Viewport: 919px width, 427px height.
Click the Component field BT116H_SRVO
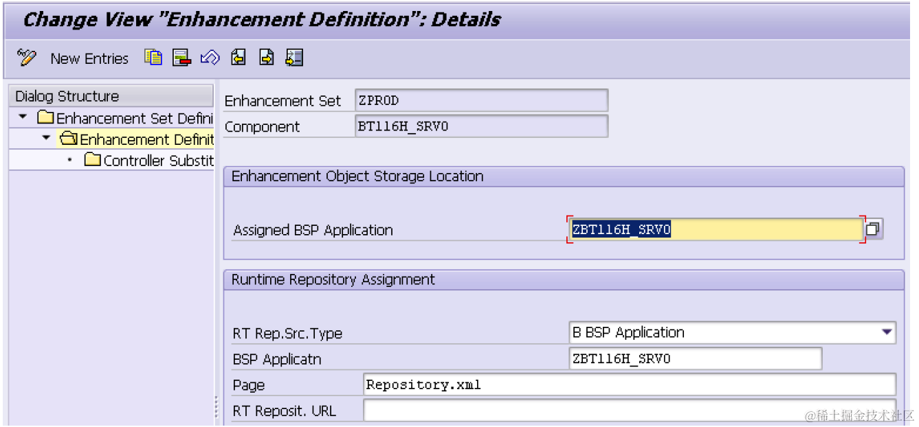coord(482,126)
